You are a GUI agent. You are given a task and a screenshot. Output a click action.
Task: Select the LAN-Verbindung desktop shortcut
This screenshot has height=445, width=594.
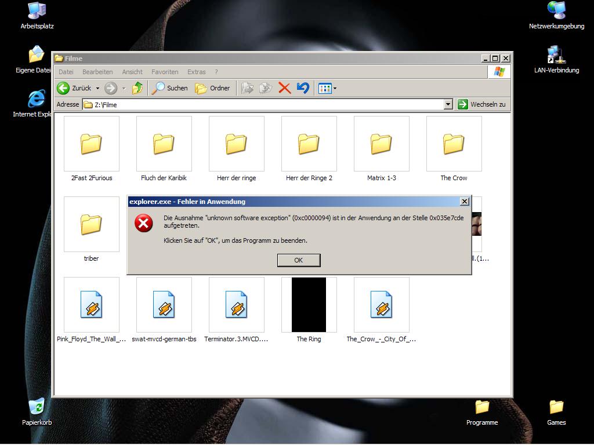point(556,56)
